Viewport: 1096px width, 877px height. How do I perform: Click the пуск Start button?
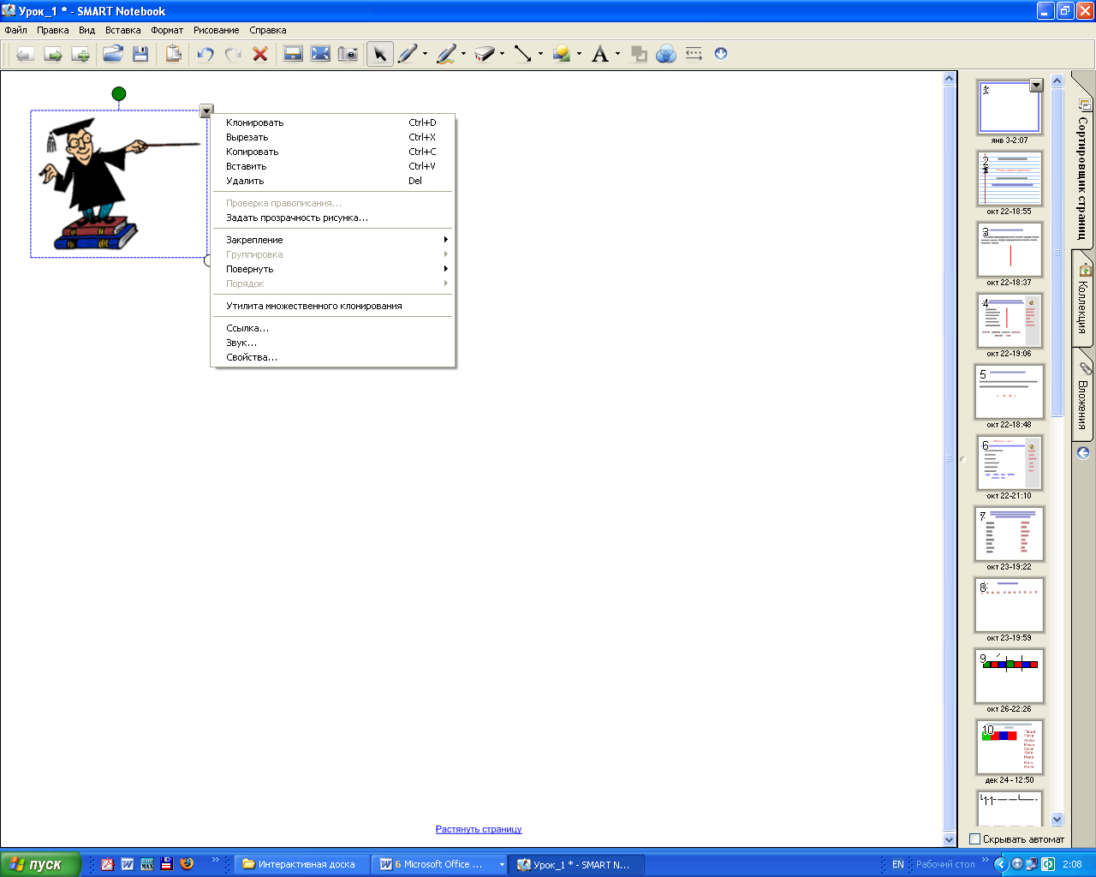[40, 864]
